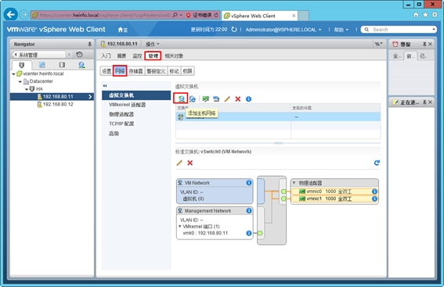
Task: Open the Management Network info icon
Action: (249, 210)
